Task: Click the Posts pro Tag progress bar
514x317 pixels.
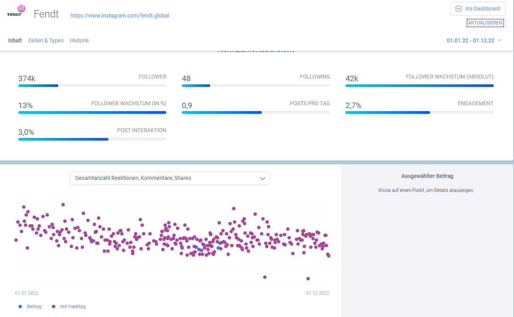Action: 256,112
